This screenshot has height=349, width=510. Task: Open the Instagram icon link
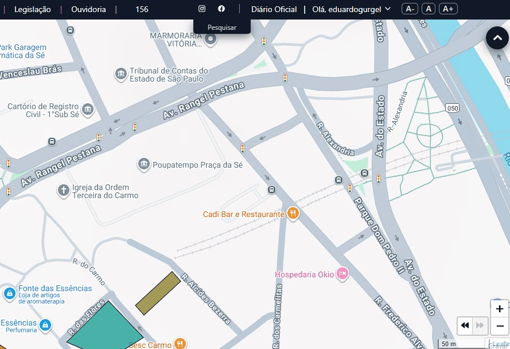click(x=202, y=9)
